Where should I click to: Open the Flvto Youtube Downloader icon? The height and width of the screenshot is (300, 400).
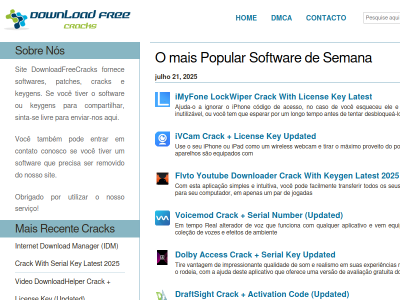tap(162, 178)
